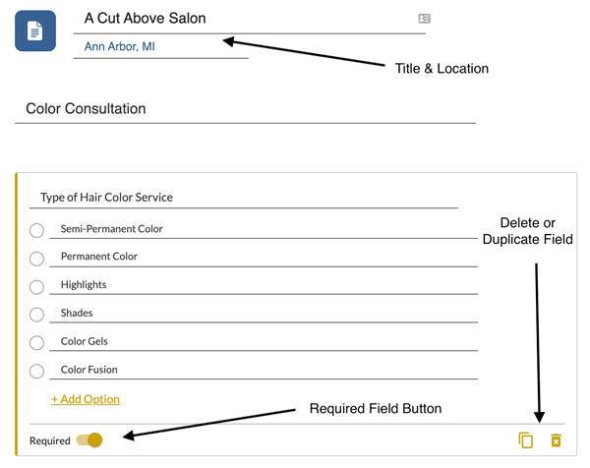
Task: Pick the Shades radio button
Action: [x=37, y=315]
